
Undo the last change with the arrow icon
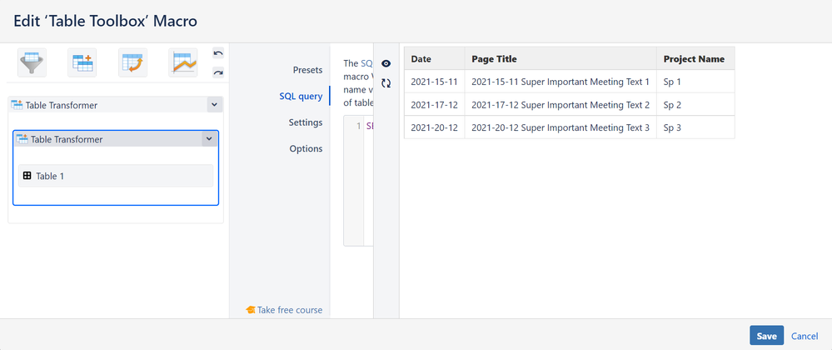(218, 53)
